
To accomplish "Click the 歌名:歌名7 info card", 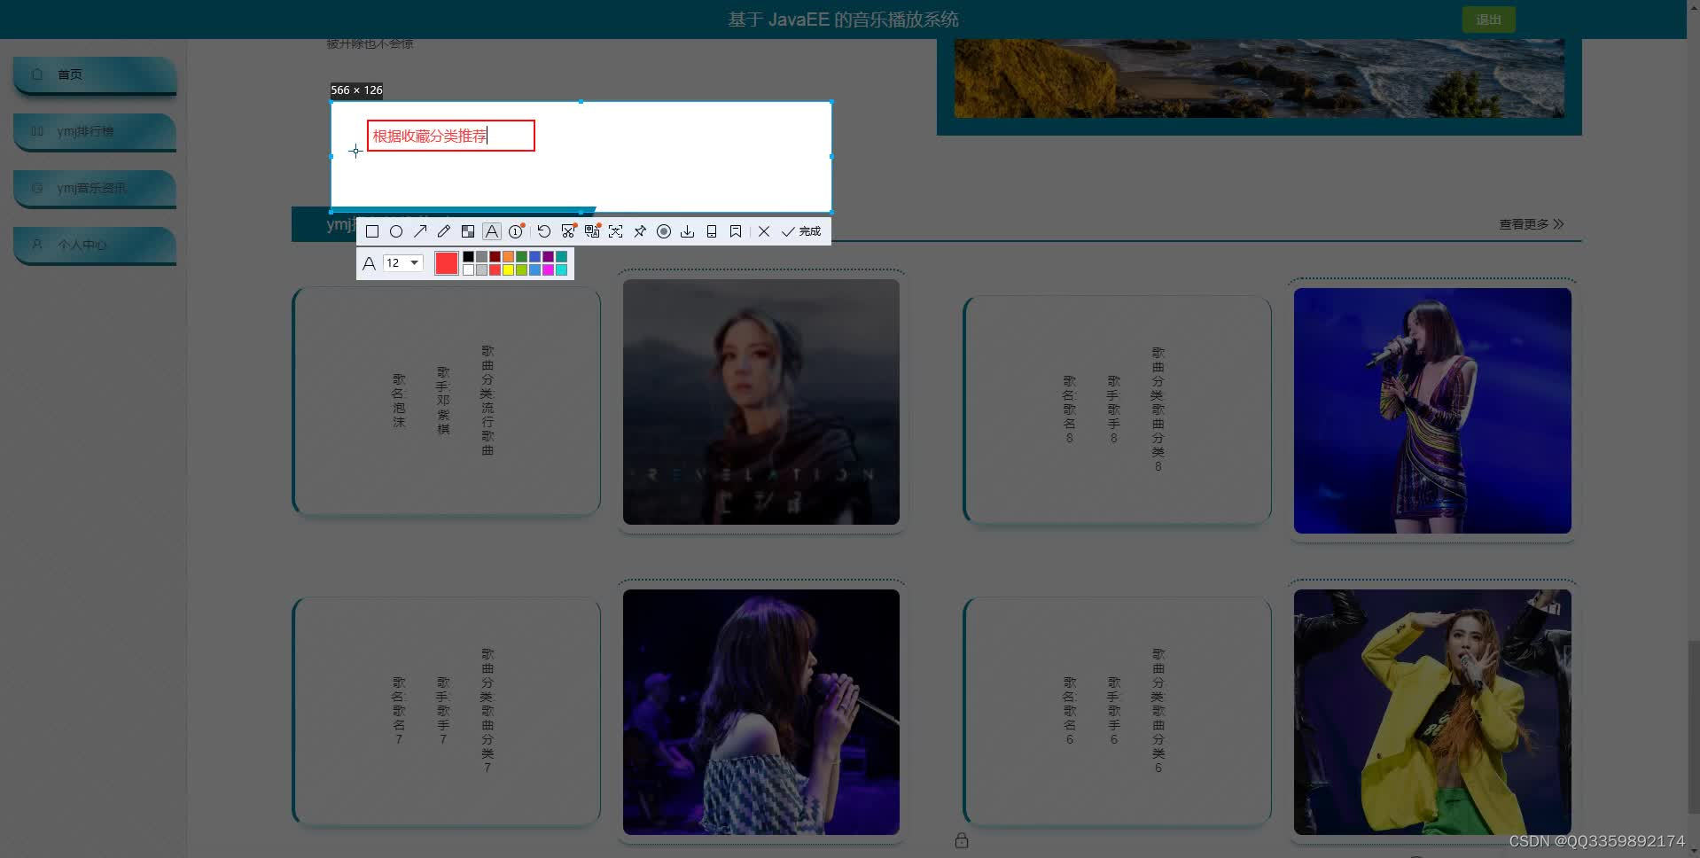I will click(446, 711).
